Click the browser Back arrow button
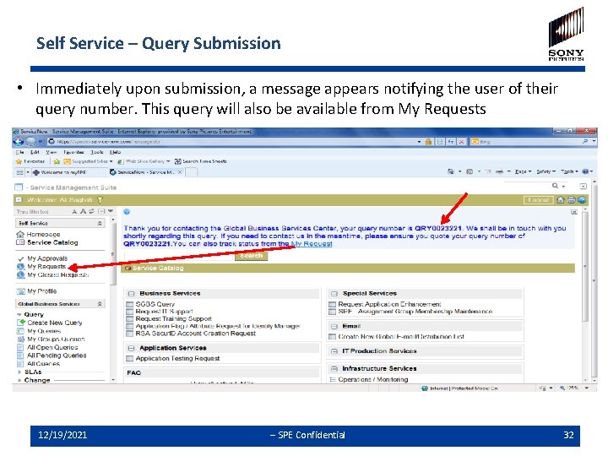 [18, 142]
